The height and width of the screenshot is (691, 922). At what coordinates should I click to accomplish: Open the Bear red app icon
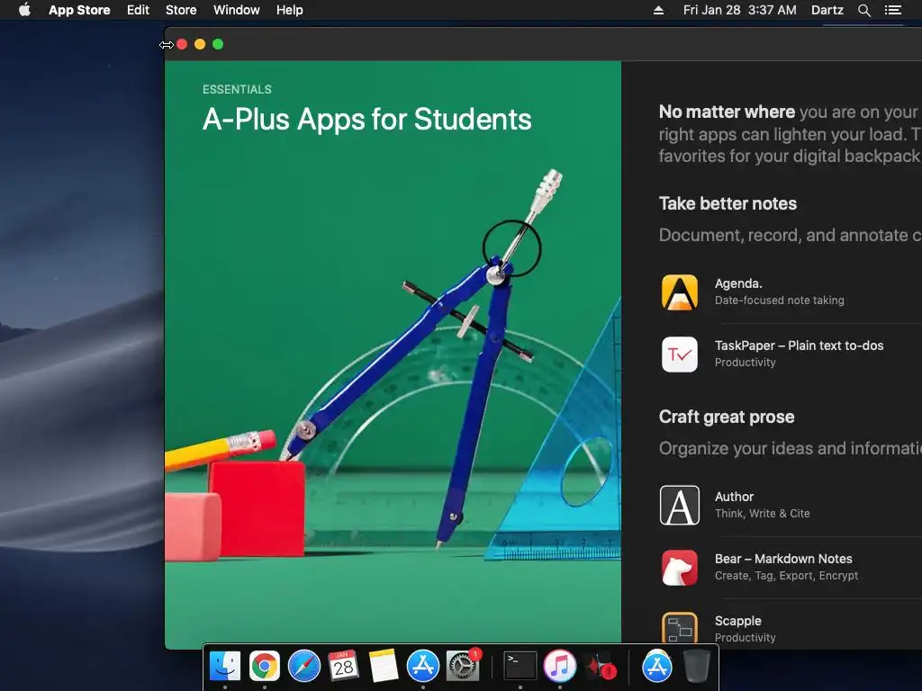pos(680,568)
